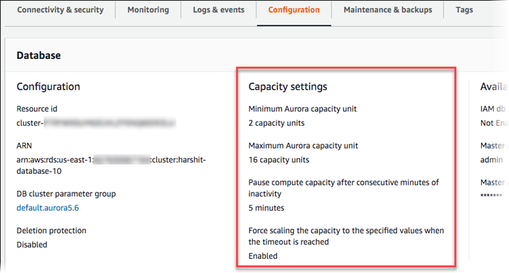
Task: Click the Capacity settings heading
Action: [x=288, y=86]
